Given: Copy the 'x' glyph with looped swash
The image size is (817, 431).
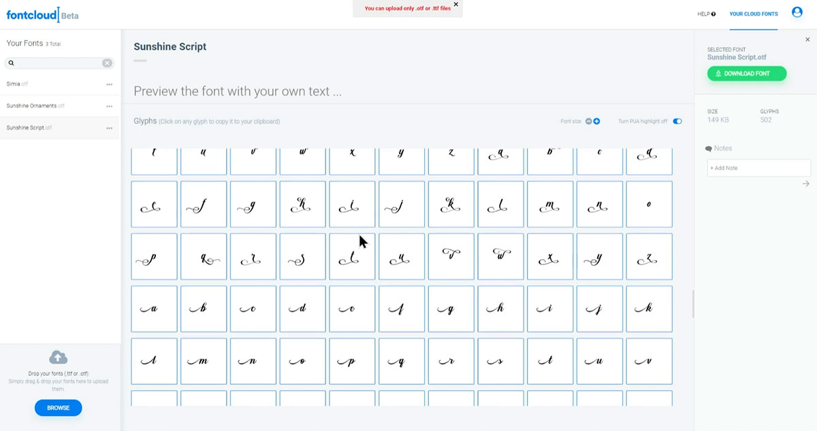Looking at the screenshot, I should pos(550,256).
